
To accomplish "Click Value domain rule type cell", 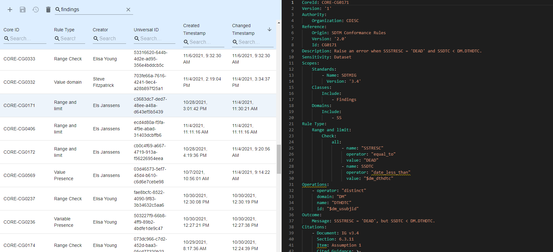I will [68, 82].
